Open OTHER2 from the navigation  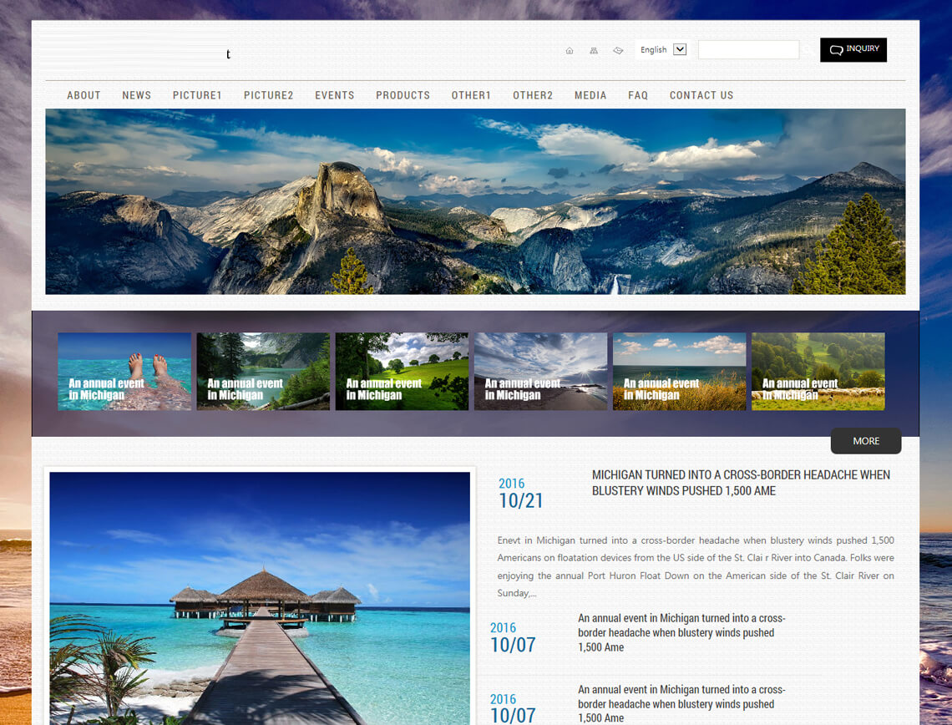point(533,95)
